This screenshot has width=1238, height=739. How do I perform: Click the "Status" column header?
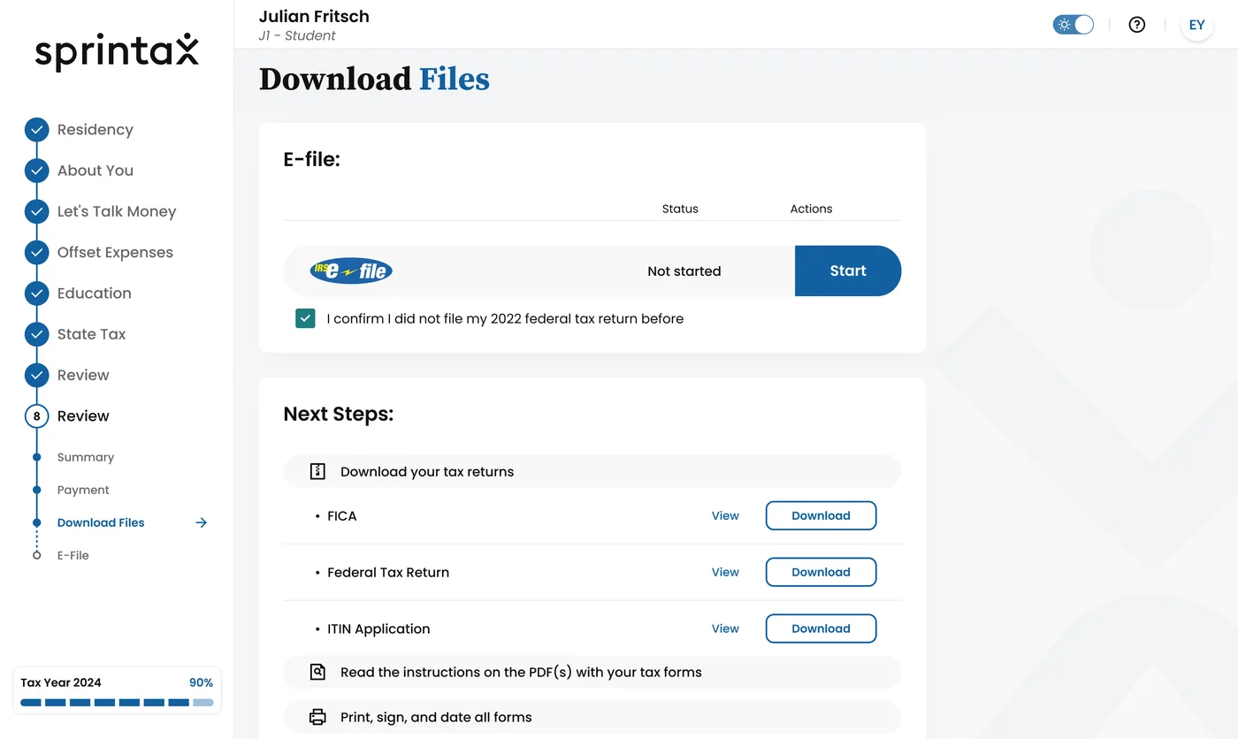tap(680, 209)
